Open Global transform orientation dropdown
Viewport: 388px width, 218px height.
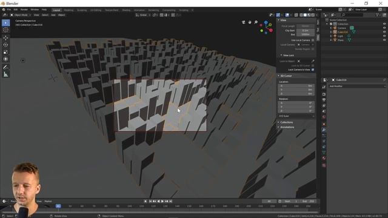pos(143,15)
